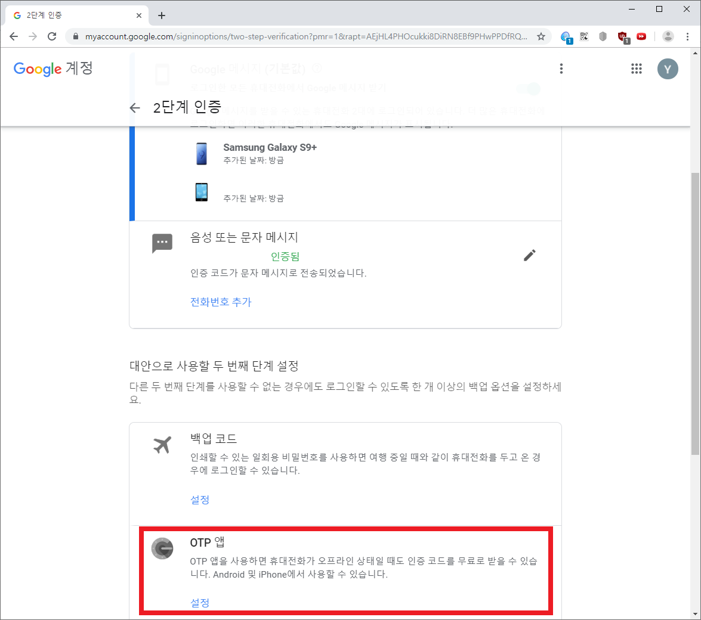Click the red YouTube-style extension icon
The width and height of the screenshot is (701, 620).
(x=641, y=36)
